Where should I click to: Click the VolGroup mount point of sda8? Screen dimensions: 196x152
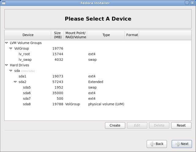[73, 104]
